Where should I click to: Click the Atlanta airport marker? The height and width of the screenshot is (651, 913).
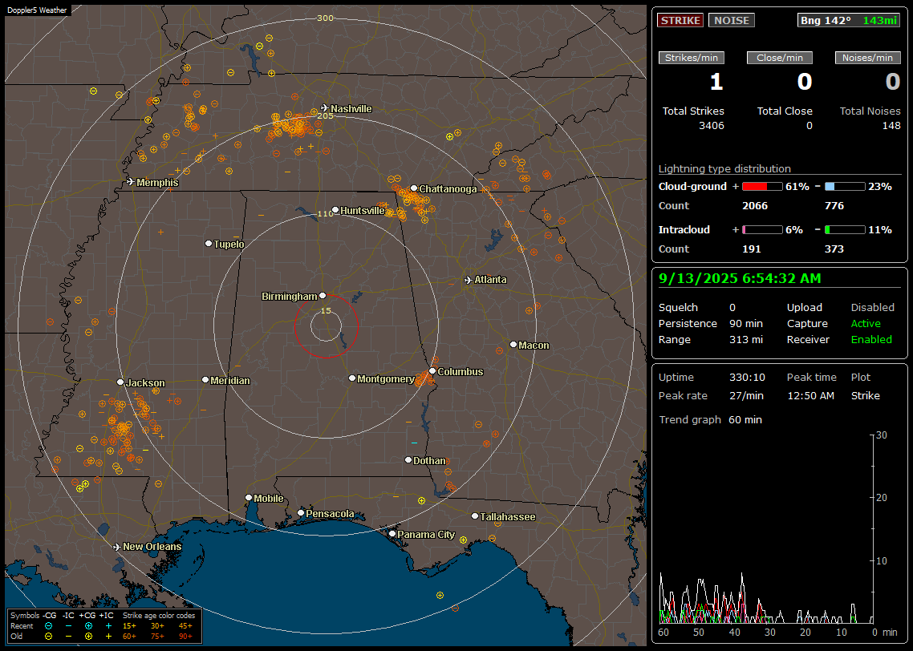point(469,280)
